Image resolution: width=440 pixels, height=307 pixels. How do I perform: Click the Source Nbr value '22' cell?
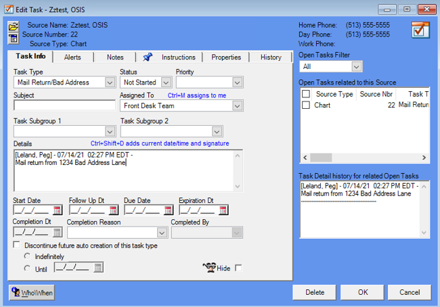391,105
